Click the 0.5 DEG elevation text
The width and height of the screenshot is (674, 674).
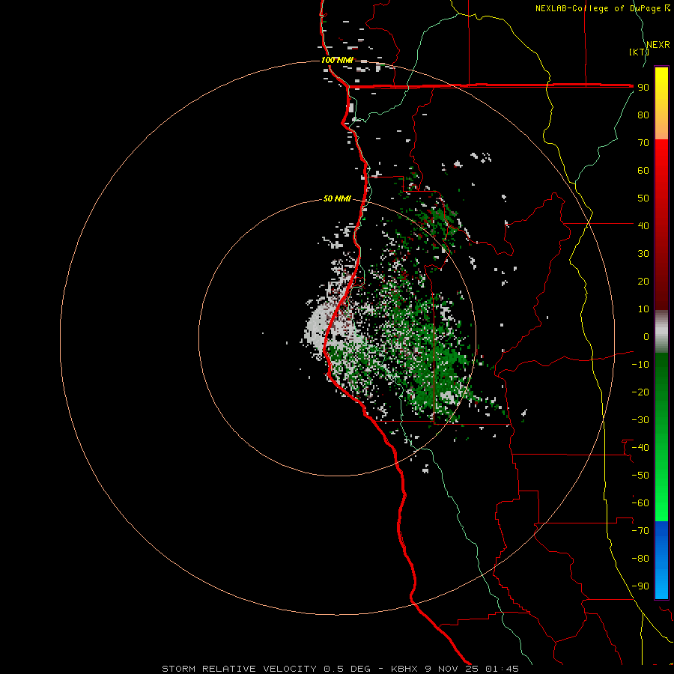tap(347, 669)
